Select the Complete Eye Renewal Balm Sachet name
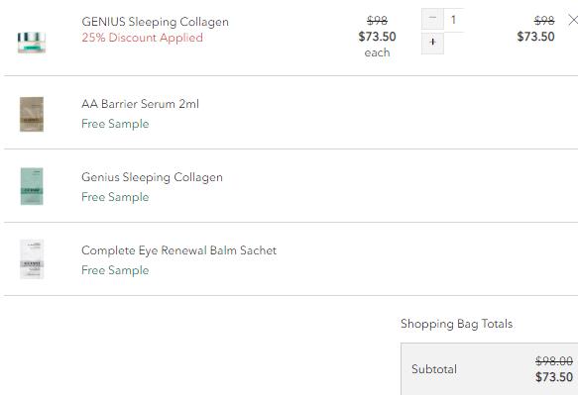578x395 pixels. tap(179, 250)
